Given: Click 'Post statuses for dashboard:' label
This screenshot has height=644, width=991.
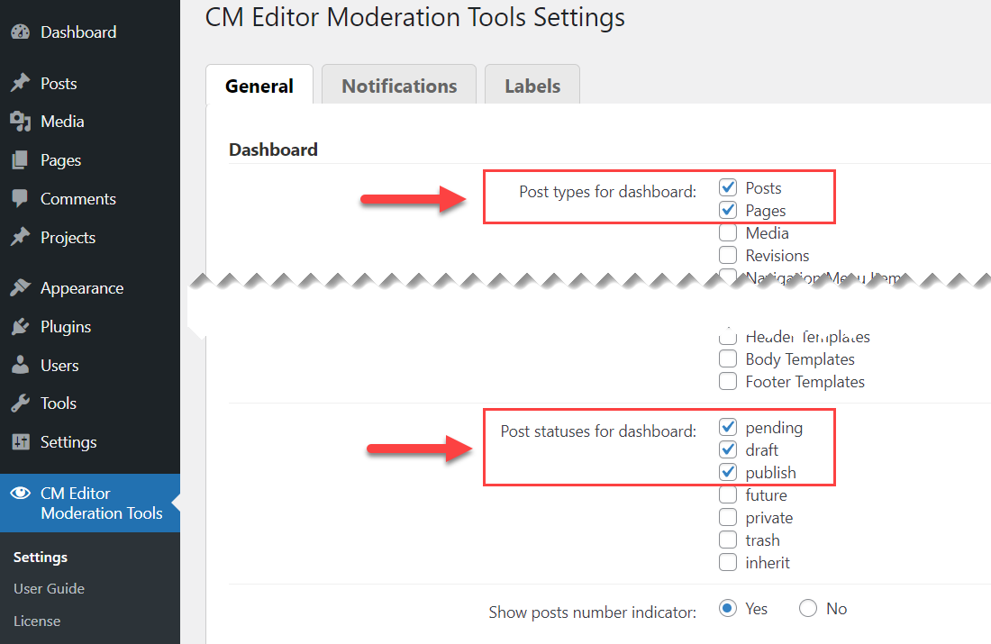Looking at the screenshot, I should click(598, 431).
